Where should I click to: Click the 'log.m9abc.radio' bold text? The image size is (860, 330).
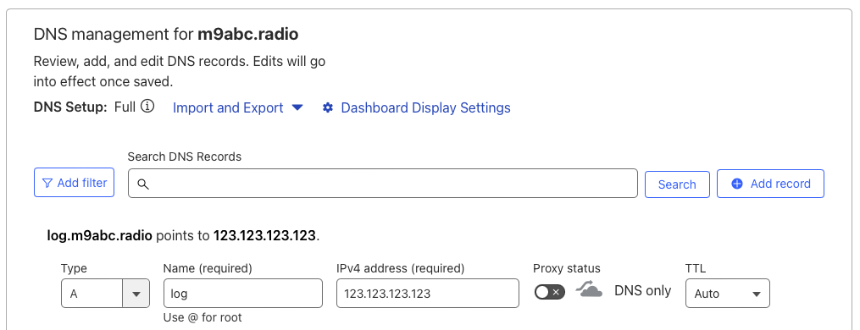[x=100, y=236]
